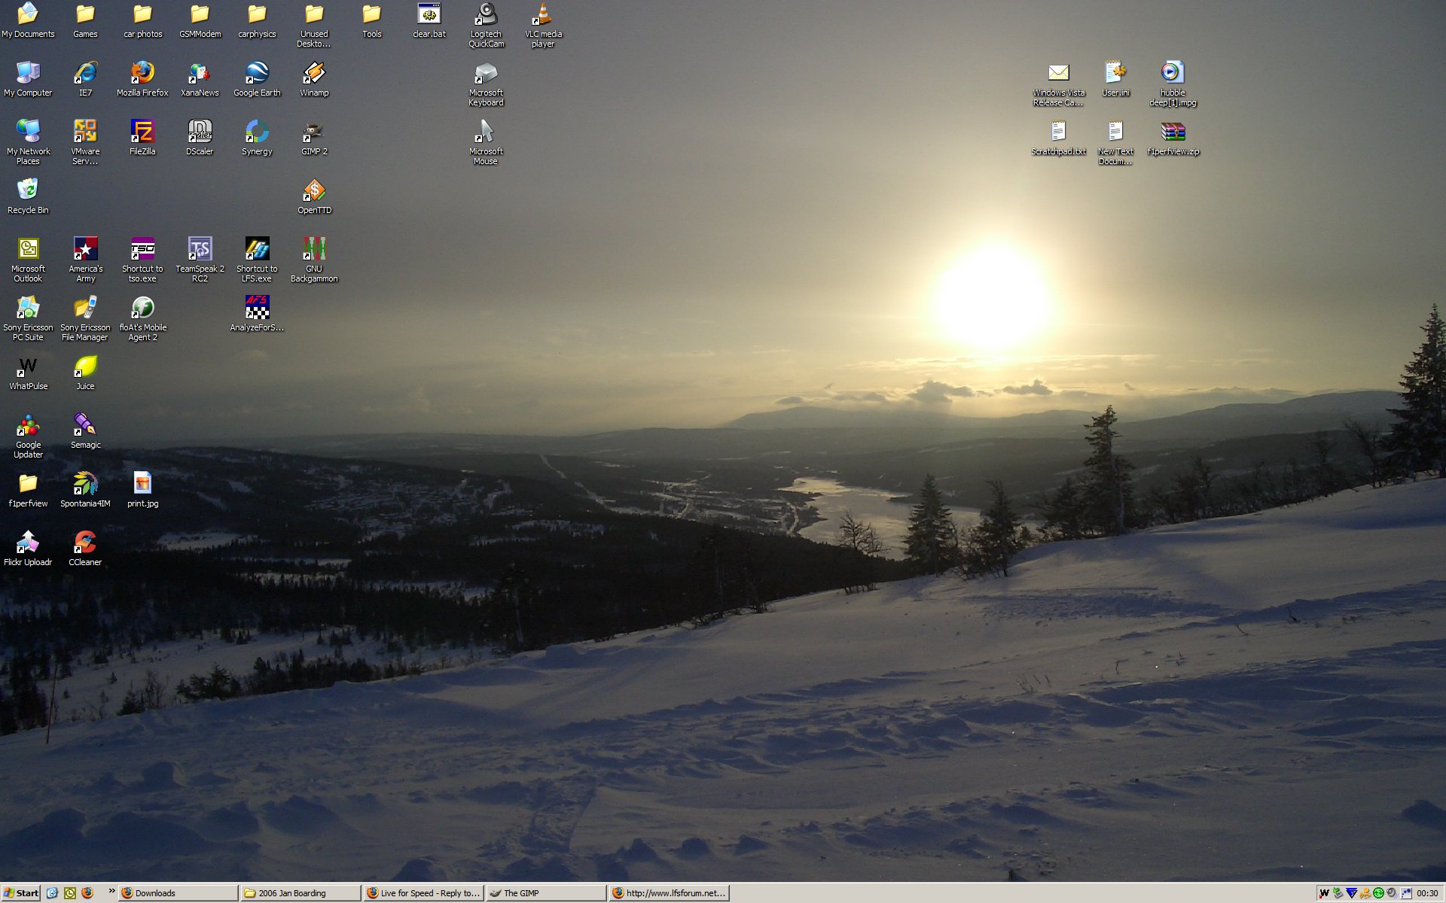
Task: Click the FileZilla desktop icon
Action: point(142,132)
